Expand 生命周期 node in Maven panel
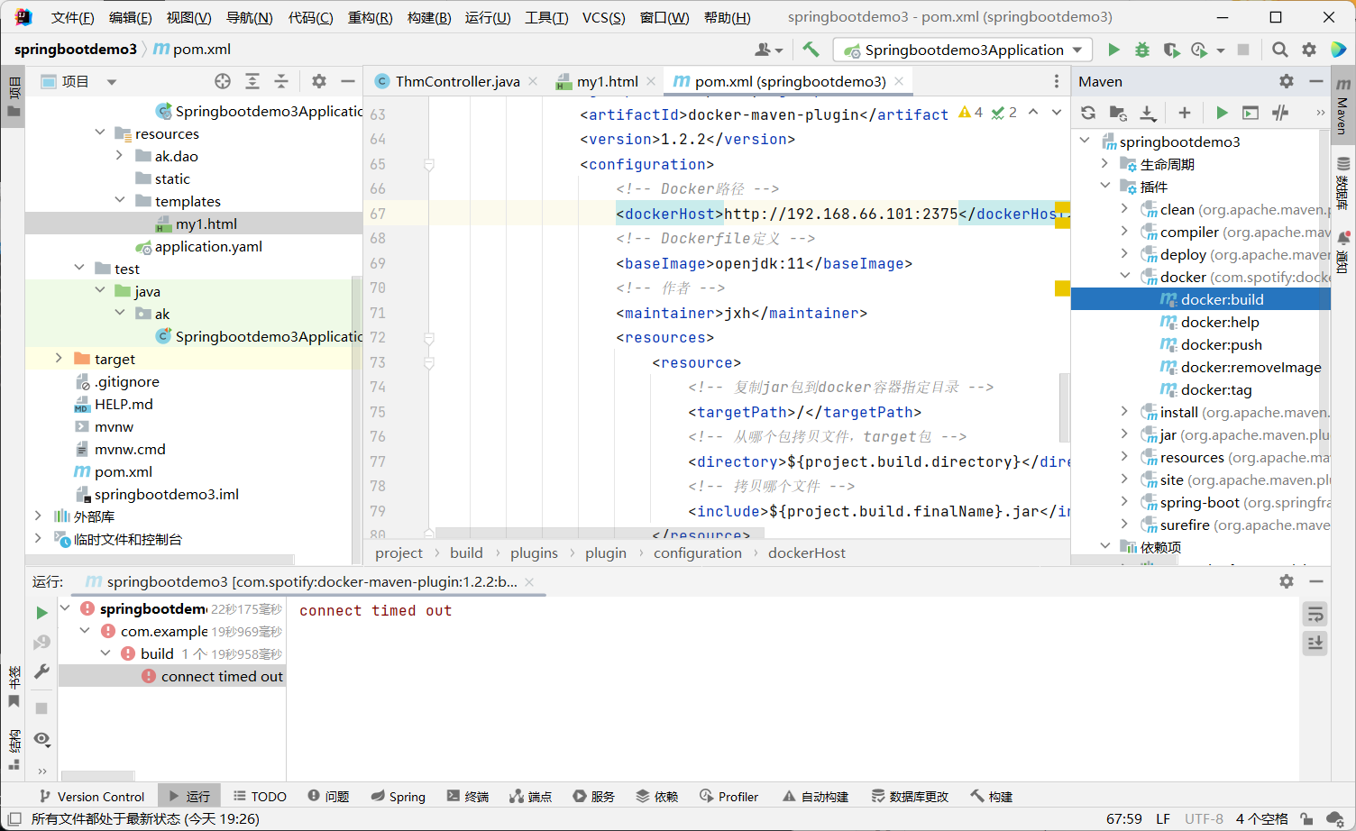The height and width of the screenshot is (831, 1356). point(1105,163)
